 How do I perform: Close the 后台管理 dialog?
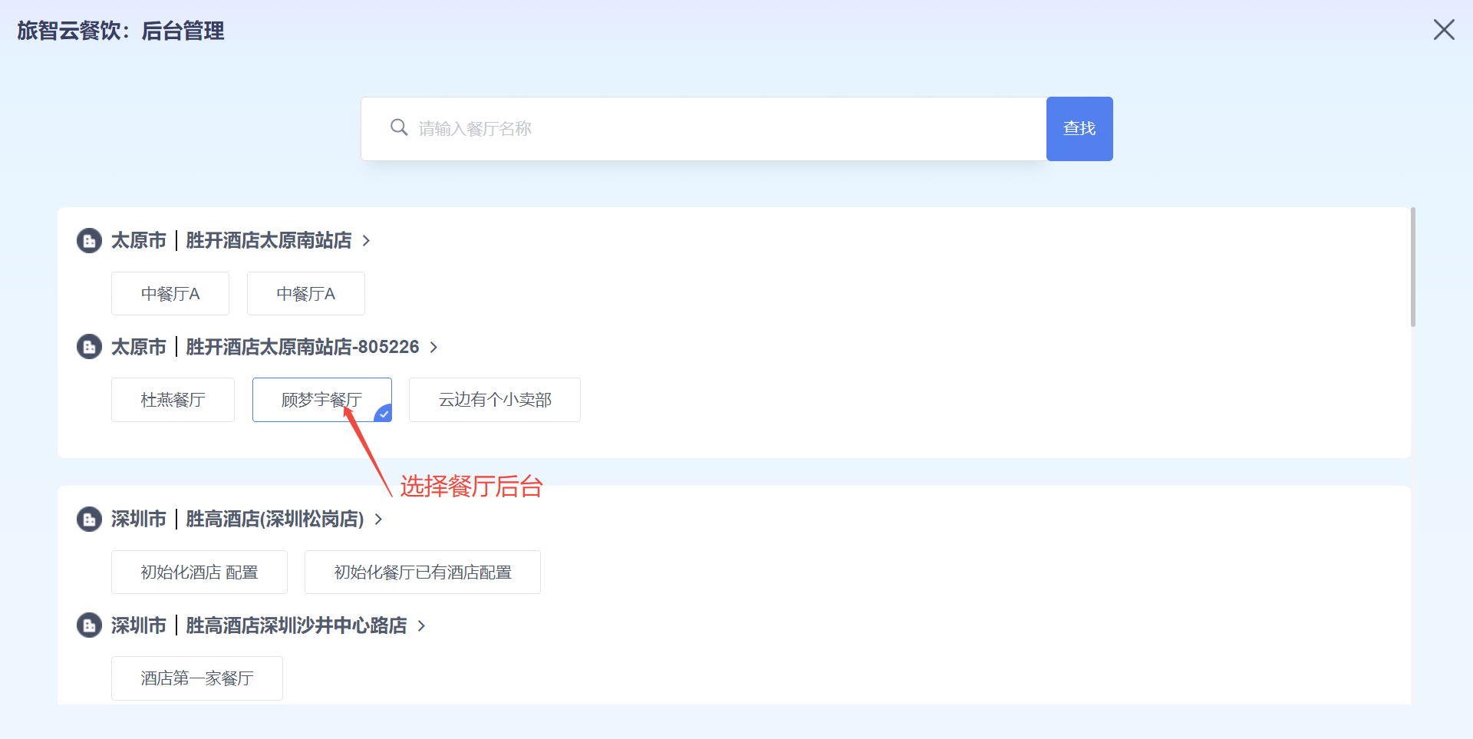[x=1444, y=30]
